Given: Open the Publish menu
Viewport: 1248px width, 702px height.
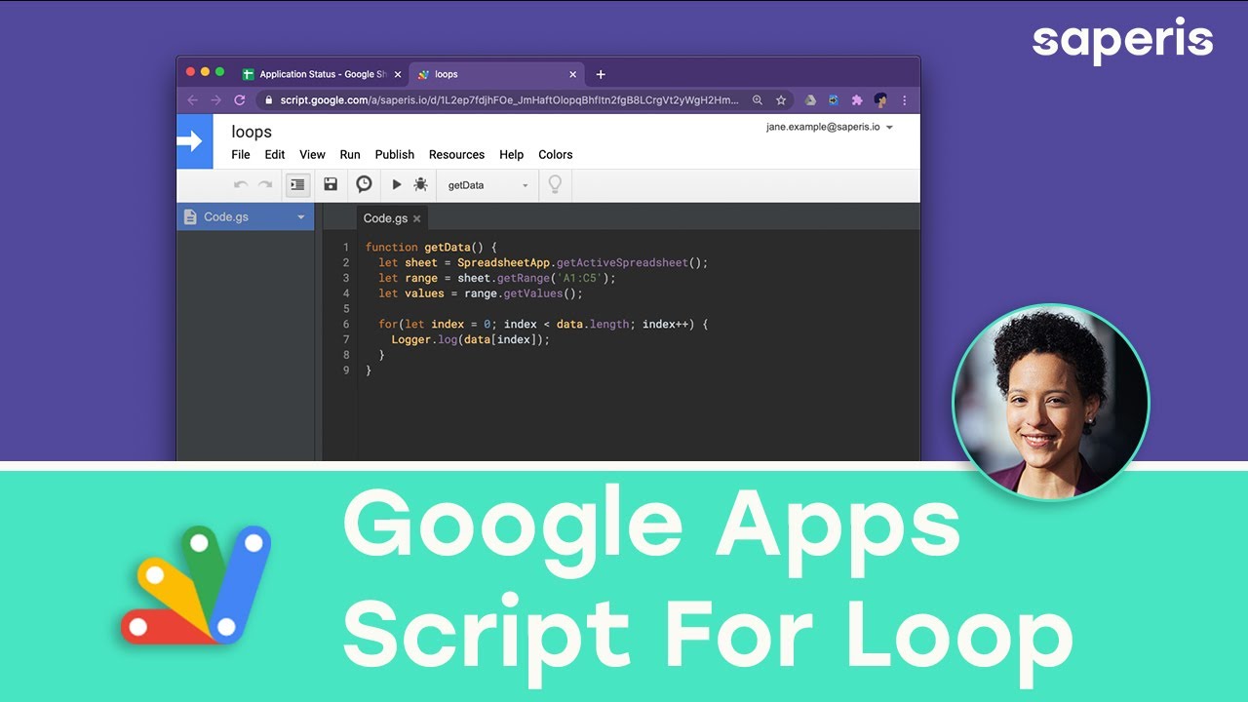Looking at the screenshot, I should click(x=395, y=154).
